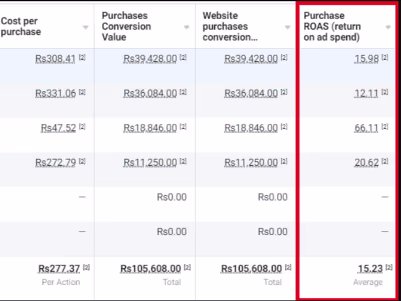Select the Rs331.06 cost per purchase value
The width and height of the screenshot is (401, 301).
[55, 94]
